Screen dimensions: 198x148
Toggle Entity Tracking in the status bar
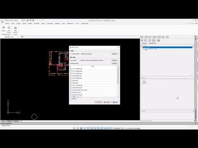click(x=92, y=128)
